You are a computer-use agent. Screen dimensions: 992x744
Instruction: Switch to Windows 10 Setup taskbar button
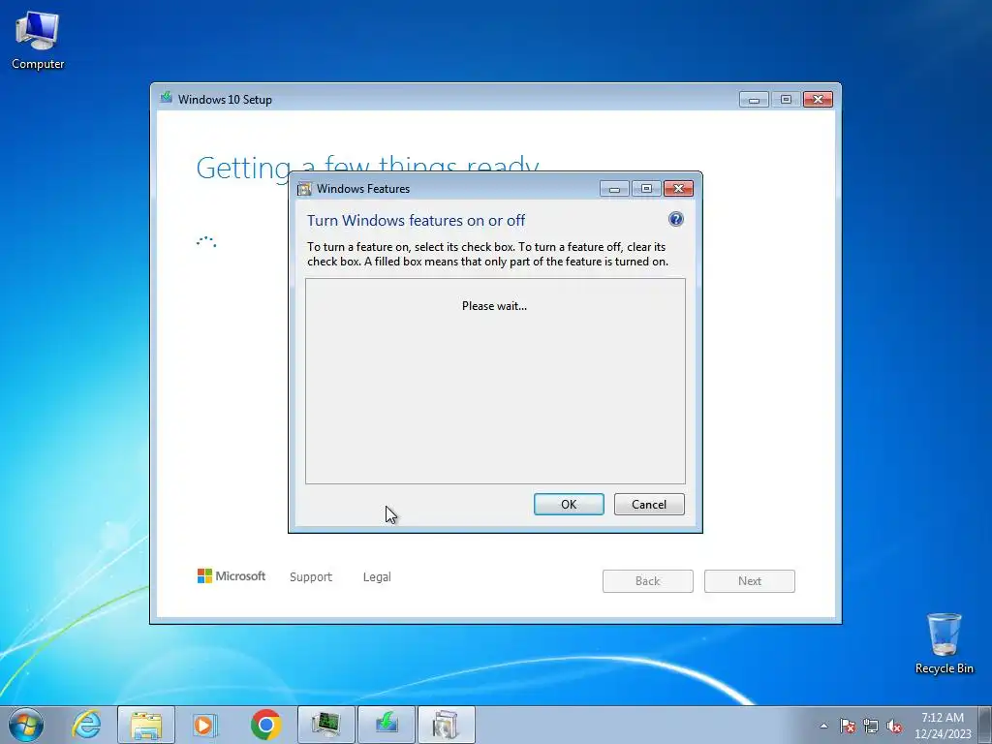(387, 725)
